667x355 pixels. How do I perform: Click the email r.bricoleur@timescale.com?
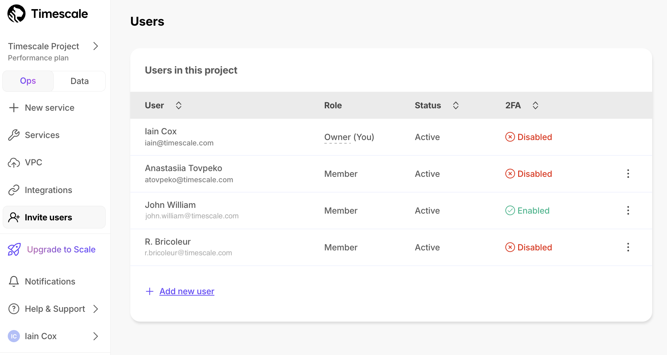(x=188, y=253)
